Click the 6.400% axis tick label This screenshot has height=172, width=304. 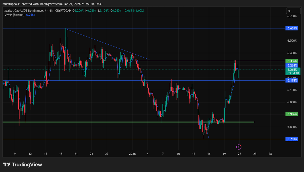[292, 53]
